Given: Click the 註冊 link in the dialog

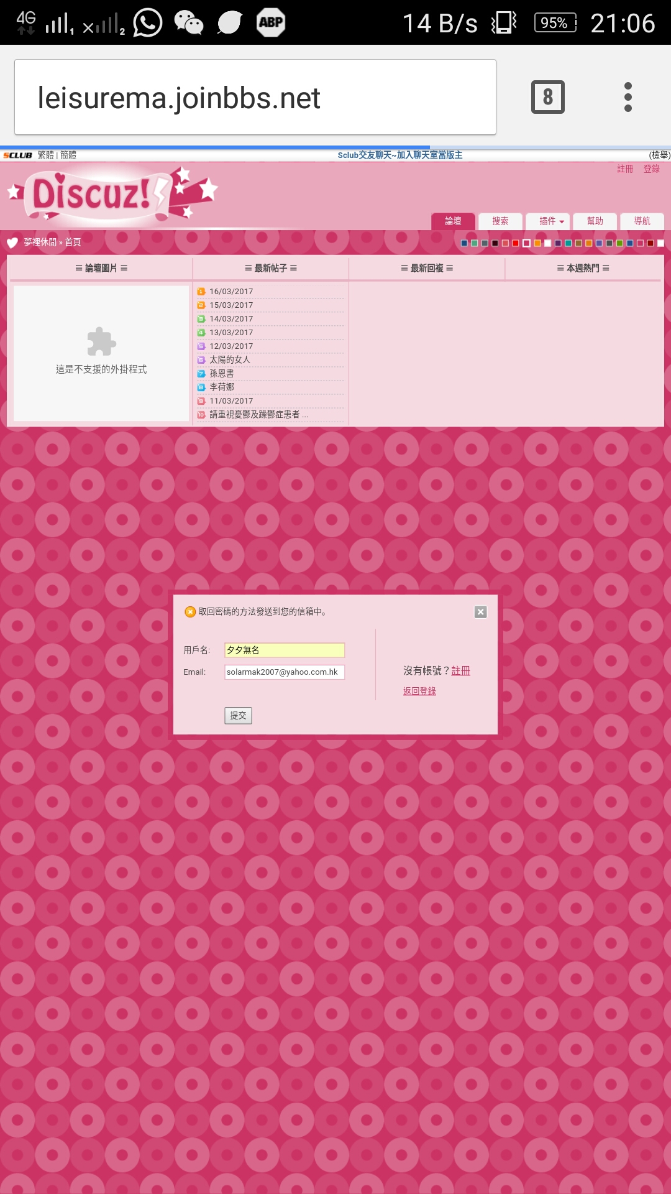Looking at the screenshot, I should [460, 670].
